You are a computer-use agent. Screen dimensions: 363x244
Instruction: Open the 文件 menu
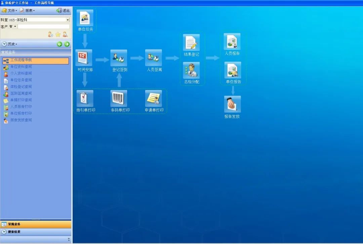point(10,11)
